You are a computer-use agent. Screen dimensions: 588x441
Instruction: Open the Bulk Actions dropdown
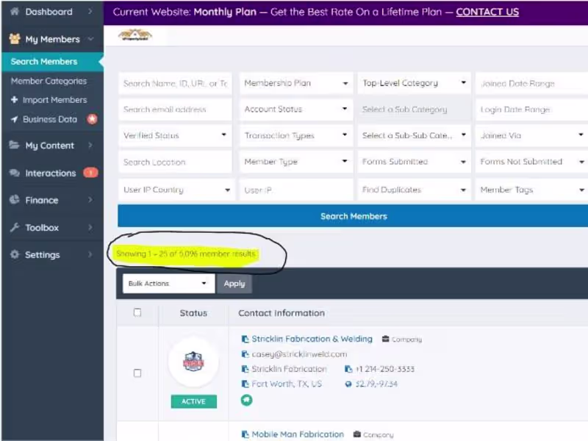click(168, 284)
